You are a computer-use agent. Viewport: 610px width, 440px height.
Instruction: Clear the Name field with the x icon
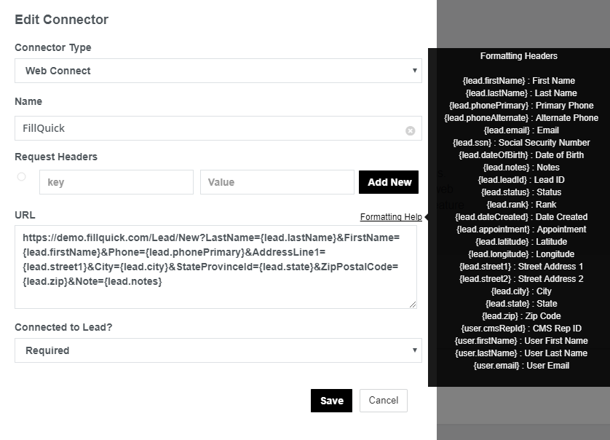click(x=410, y=131)
